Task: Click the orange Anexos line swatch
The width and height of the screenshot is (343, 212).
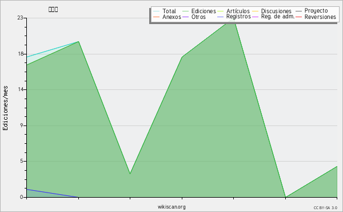Action: (157, 17)
